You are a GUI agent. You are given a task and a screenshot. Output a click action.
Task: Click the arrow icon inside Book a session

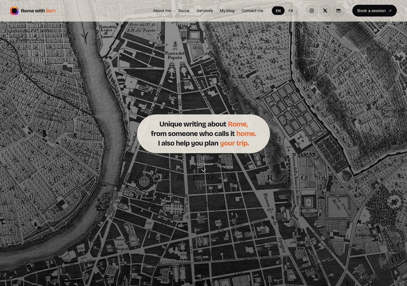390,11
